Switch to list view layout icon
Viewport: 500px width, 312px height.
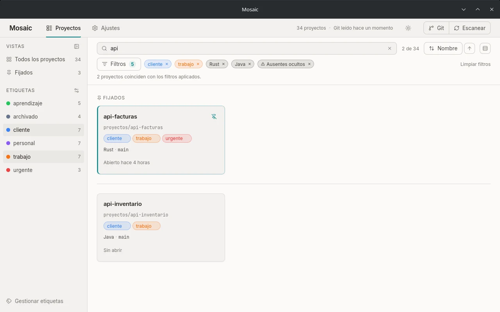pos(485,48)
